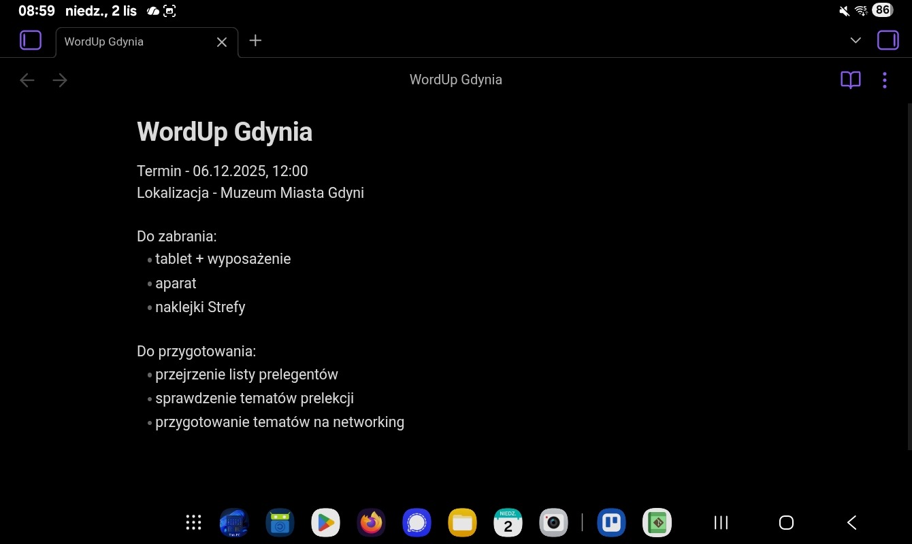
Task: Switch note to reading view
Action: click(850, 80)
